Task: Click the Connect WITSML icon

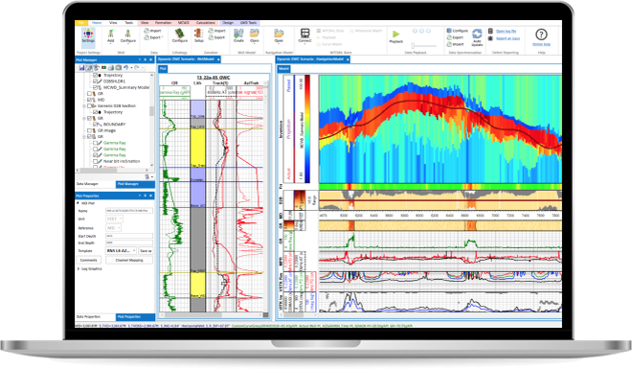Action: click(x=305, y=35)
